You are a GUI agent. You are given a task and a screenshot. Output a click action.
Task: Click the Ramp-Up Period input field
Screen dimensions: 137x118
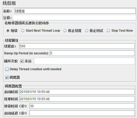click(92, 53)
